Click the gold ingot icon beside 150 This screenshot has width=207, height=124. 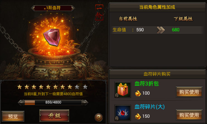138,116
